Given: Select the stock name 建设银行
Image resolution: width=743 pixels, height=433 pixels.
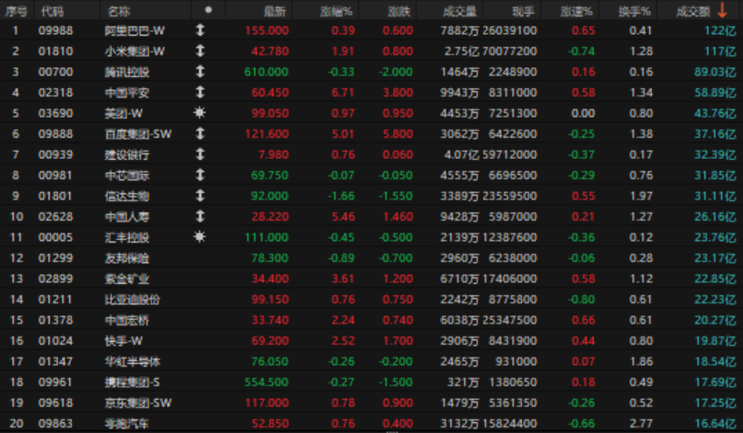Looking at the screenshot, I should 127,154.
